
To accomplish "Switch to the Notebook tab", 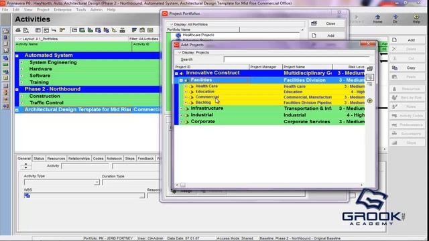I will pos(114,159).
